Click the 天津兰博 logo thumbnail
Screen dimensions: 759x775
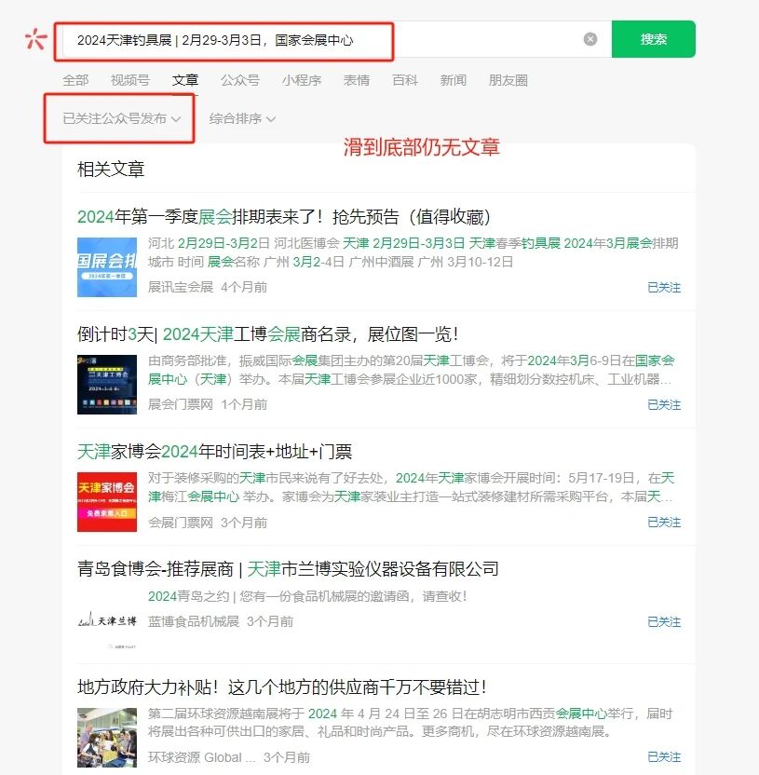[107, 619]
